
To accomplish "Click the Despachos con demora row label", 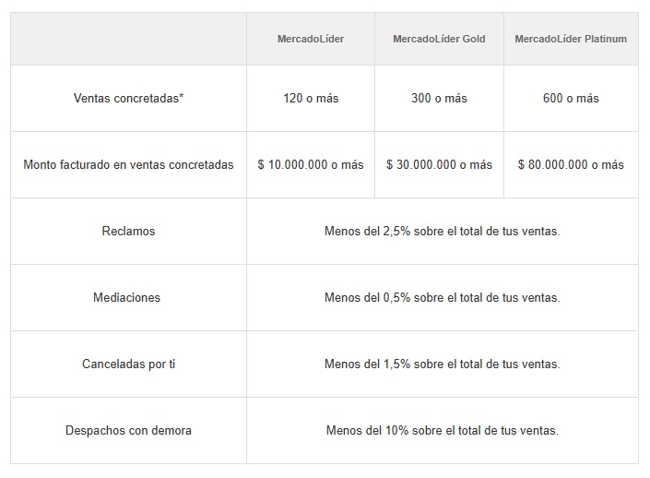I will coord(128,430).
